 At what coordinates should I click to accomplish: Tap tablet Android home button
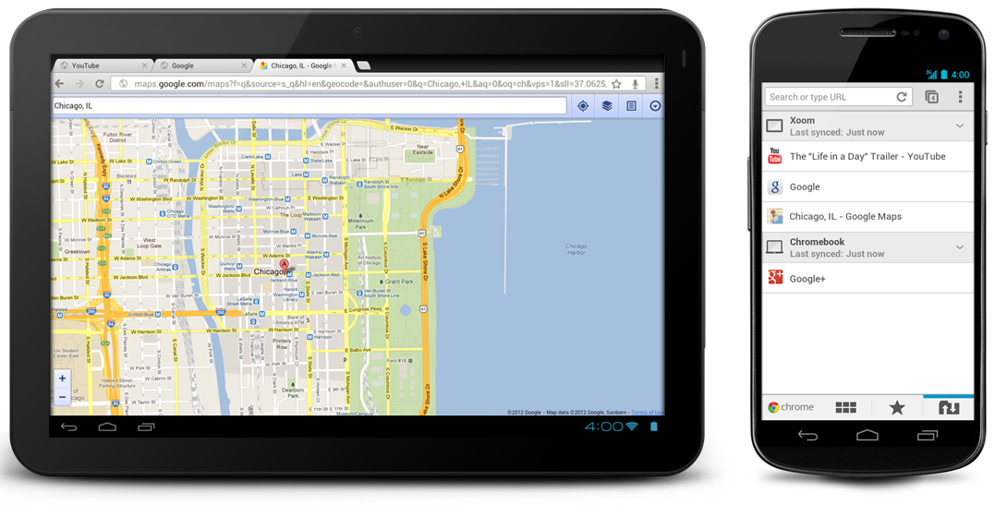click(x=107, y=427)
